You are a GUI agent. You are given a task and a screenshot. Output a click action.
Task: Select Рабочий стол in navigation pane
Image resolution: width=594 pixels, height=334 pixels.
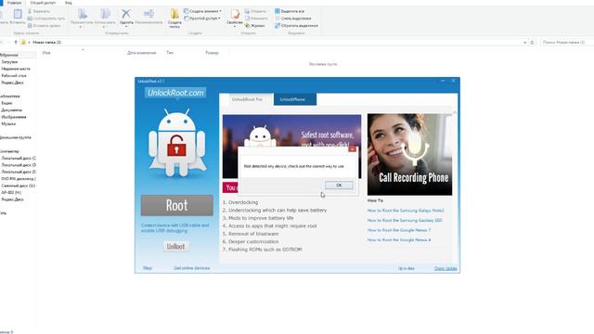pyautogui.click(x=14, y=76)
